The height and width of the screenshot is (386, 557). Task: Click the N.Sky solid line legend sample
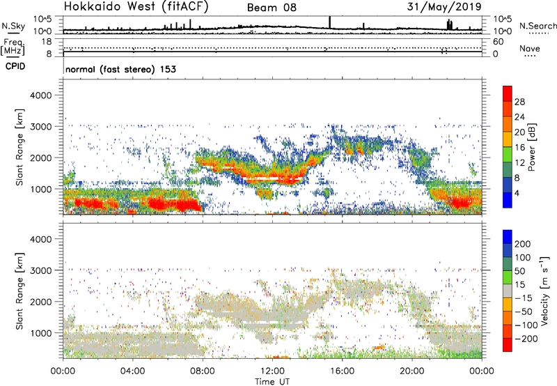(x=13, y=33)
